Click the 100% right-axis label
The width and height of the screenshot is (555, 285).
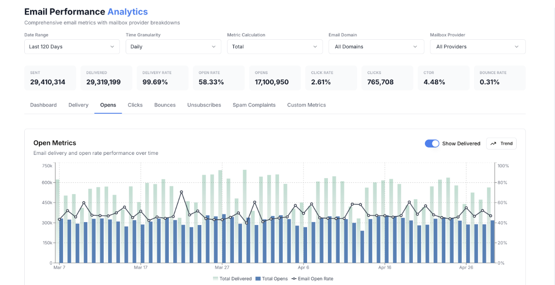503,165
